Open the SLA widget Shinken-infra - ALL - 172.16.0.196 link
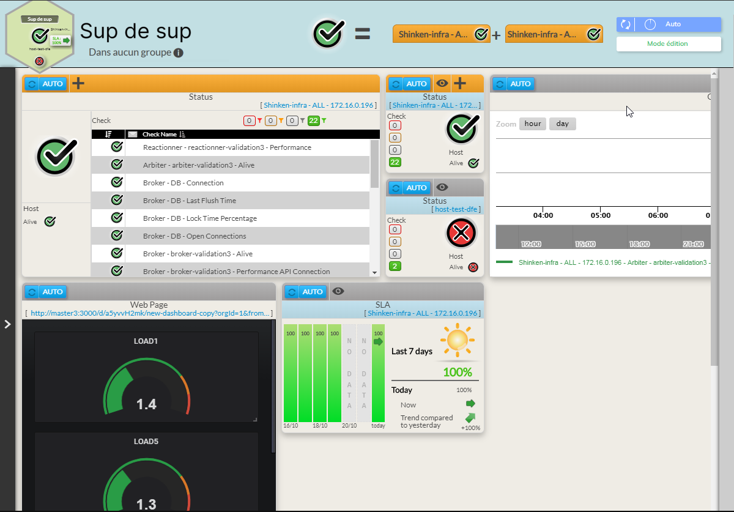Screen dimensions: 734x512 (x=423, y=313)
